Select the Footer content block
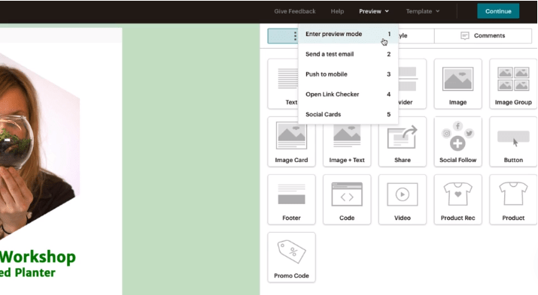 click(291, 200)
